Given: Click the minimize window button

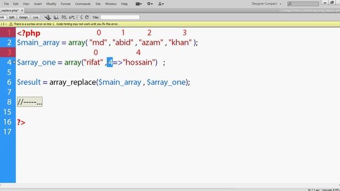Looking at the screenshot, I should [325, 3].
